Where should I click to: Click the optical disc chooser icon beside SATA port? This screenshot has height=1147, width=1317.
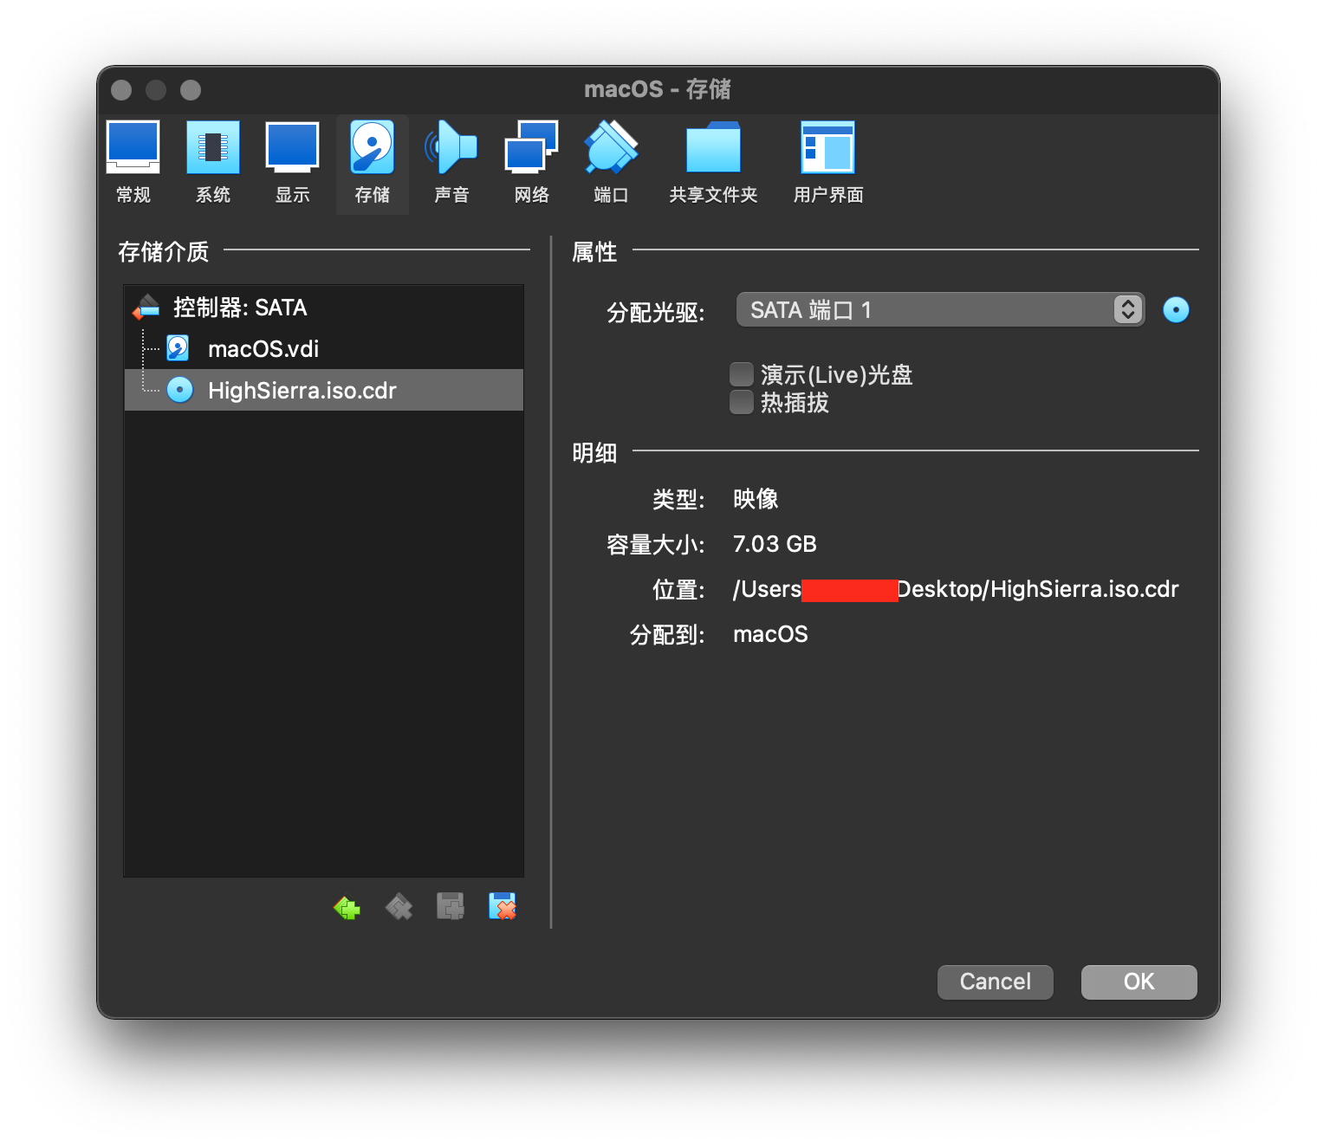click(1176, 309)
